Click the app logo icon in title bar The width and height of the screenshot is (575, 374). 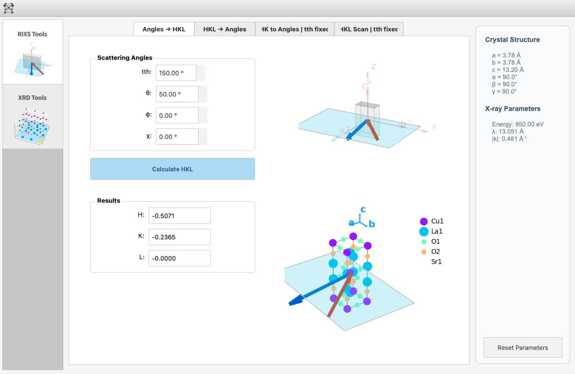[x=9, y=8]
